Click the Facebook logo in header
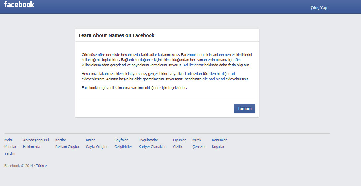Viewport: 361px width, 186px height. click(19, 5)
